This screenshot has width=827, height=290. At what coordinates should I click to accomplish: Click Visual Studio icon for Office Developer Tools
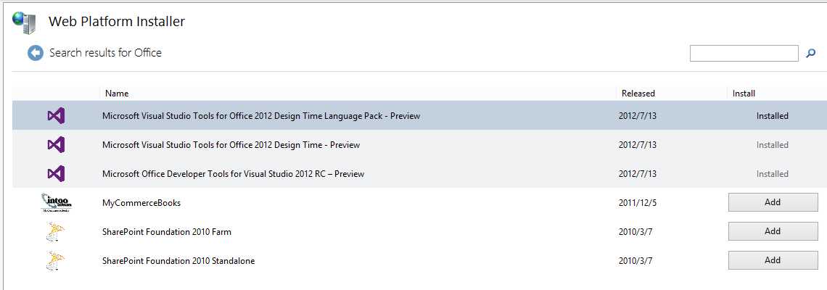[56, 173]
